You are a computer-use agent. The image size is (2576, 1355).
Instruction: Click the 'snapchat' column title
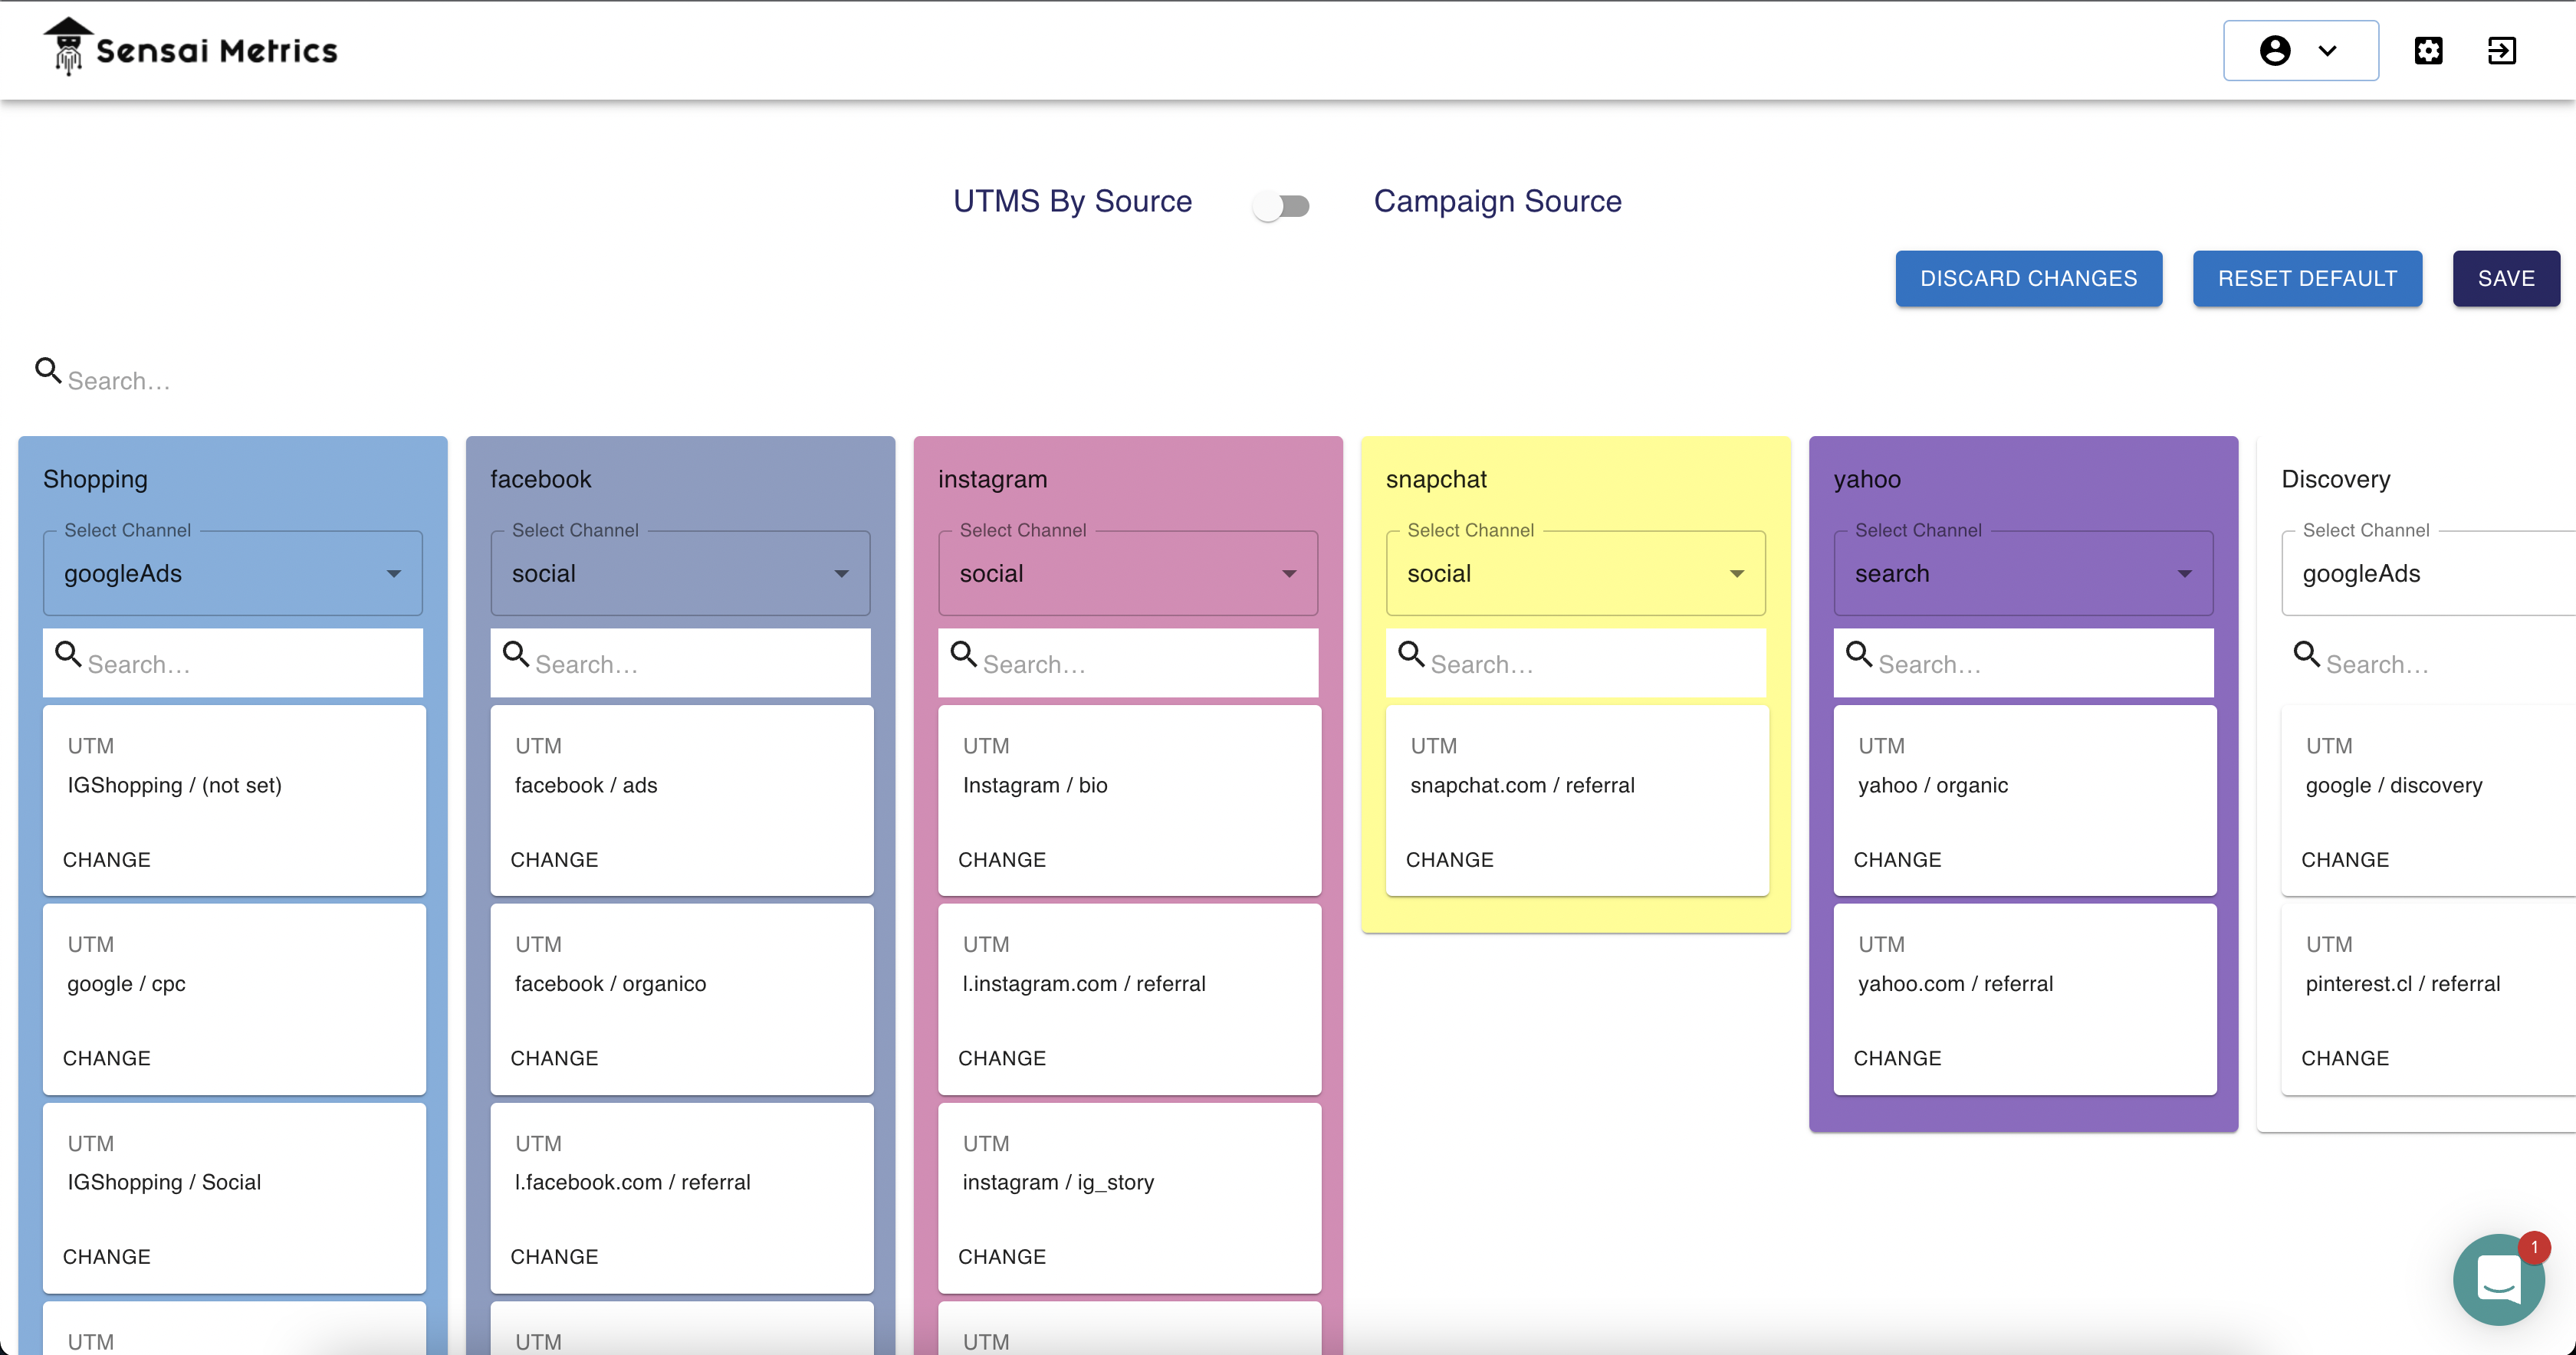pyautogui.click(x=1436, y=479)
